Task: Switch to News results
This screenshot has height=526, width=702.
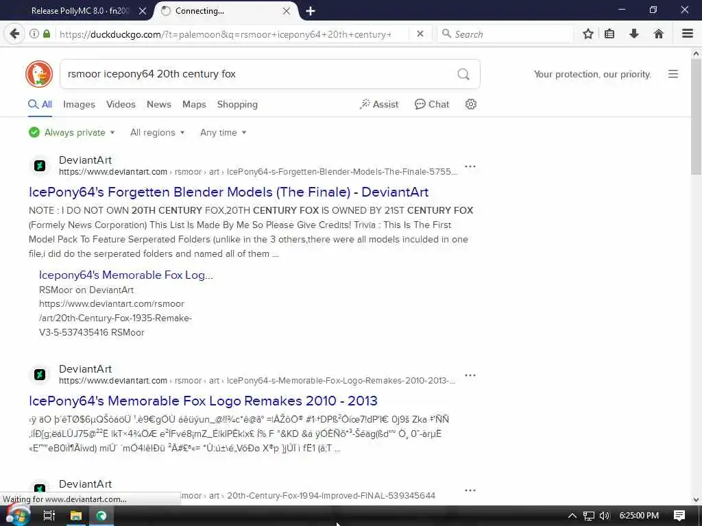Action: pyautogui.click(x=159, y=104)
